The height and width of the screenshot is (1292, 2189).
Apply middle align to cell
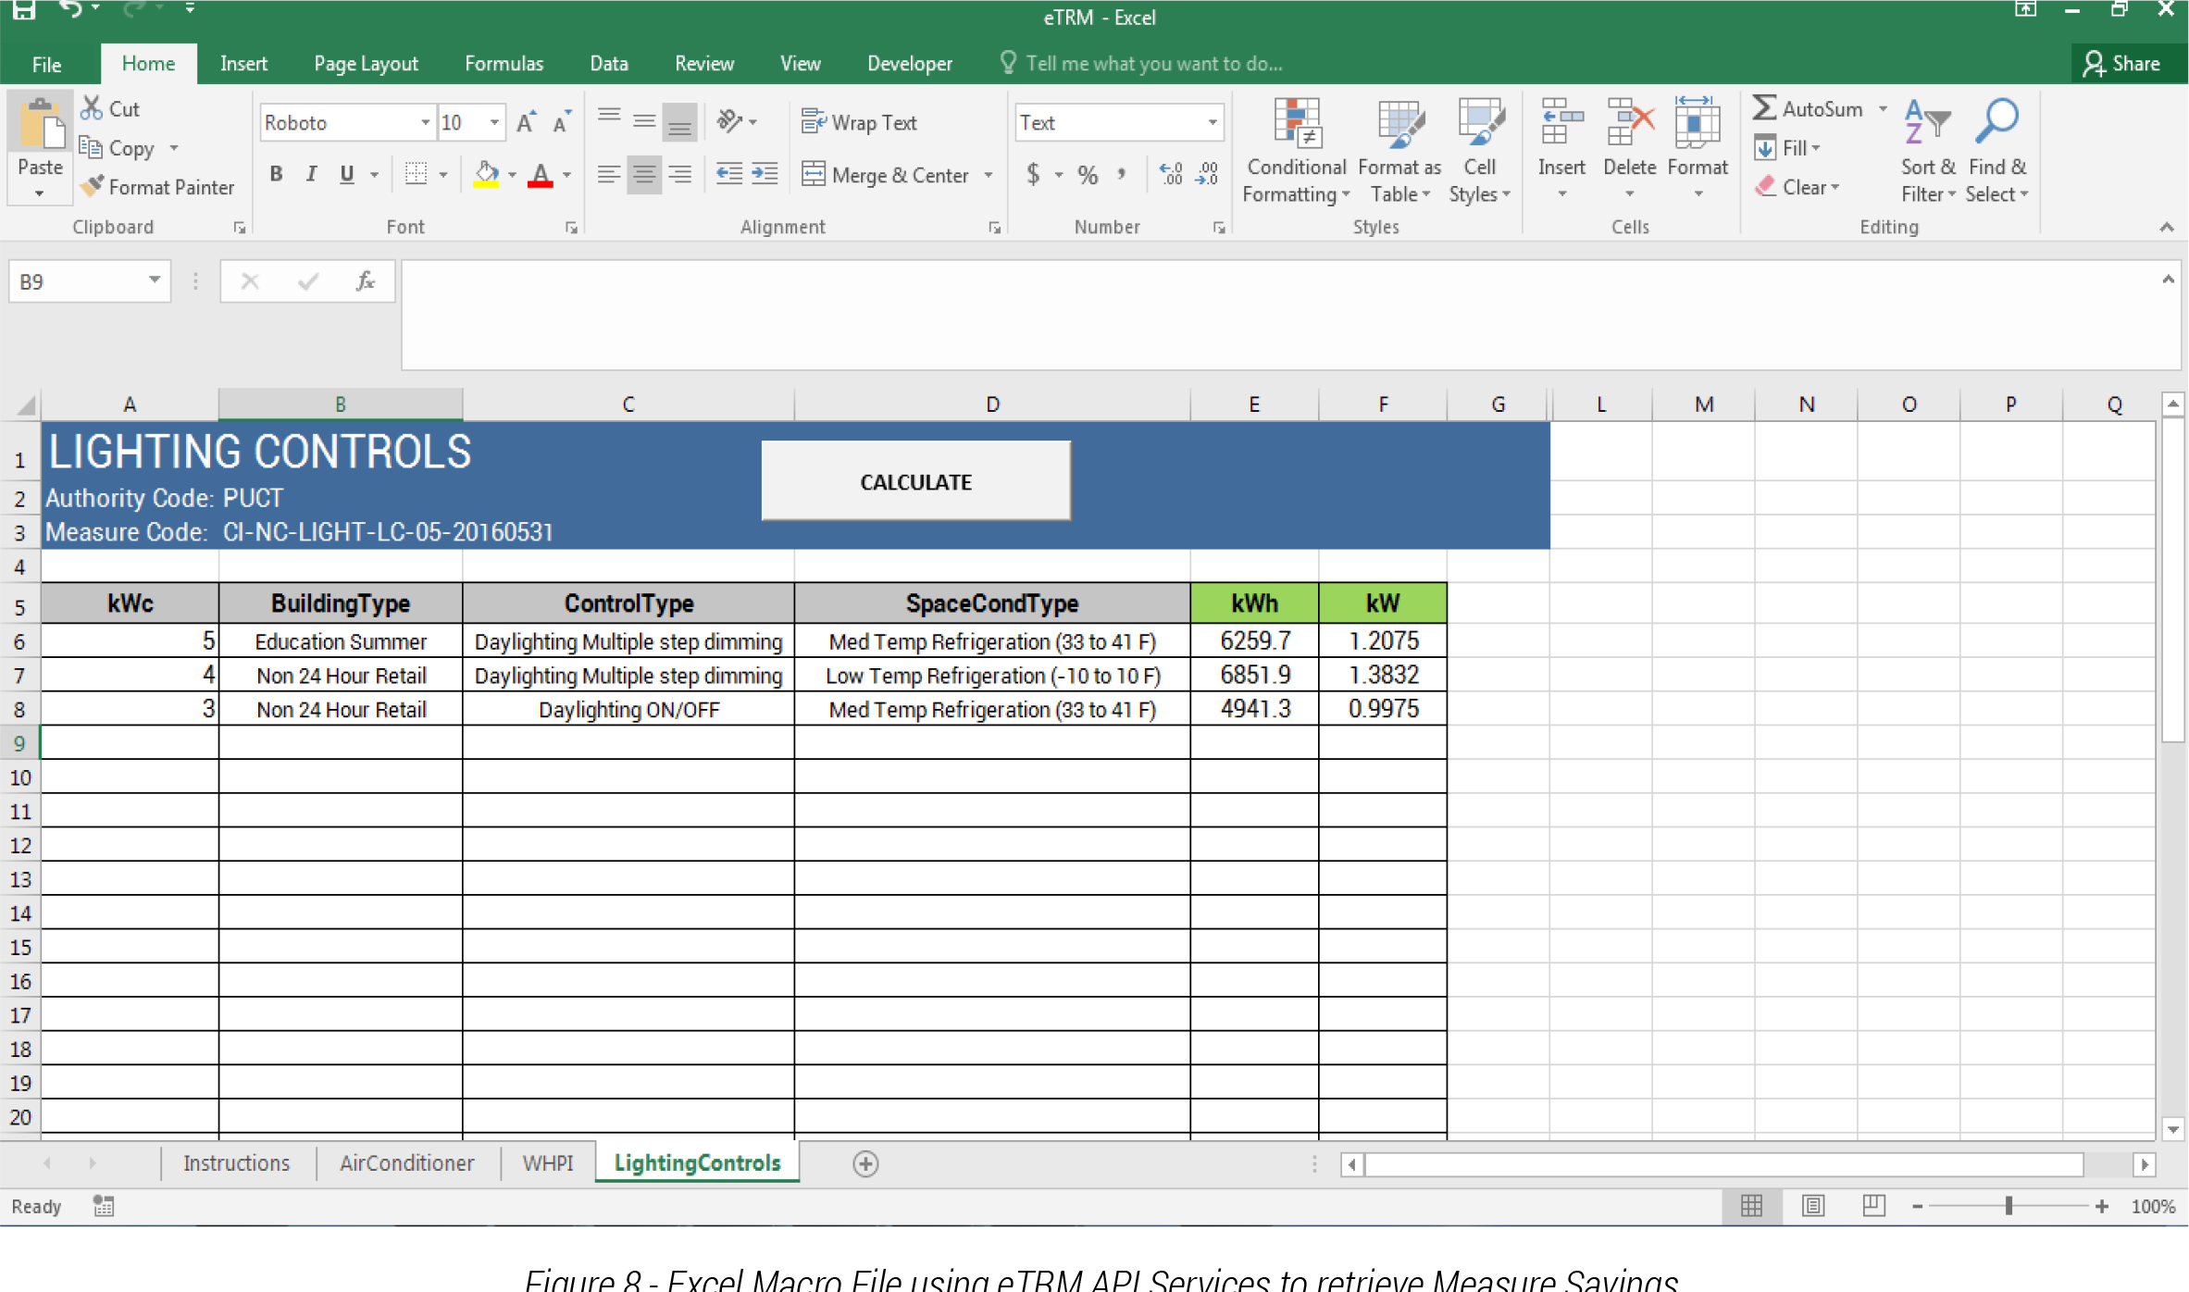pos(644,121)
